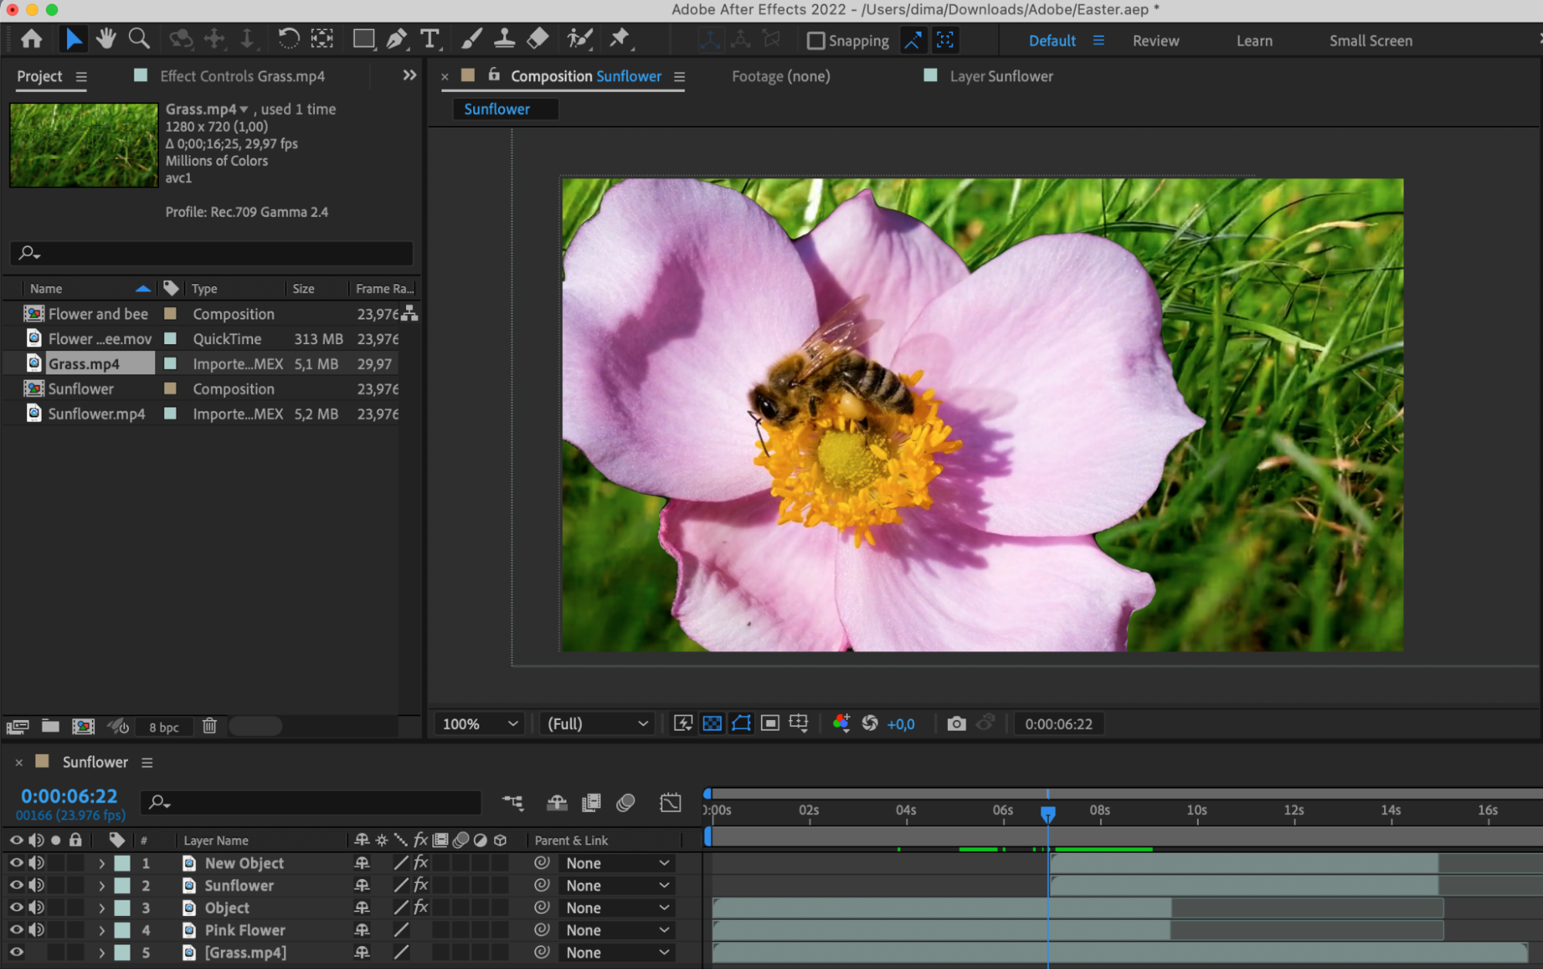Click the snapshot camera icon in viewer
This screenshot has height=970, width=1543.
[956, 724]
